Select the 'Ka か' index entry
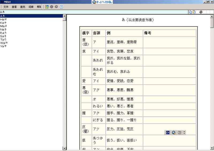Viewport: 214px width, 151px height. coord(4,23)
